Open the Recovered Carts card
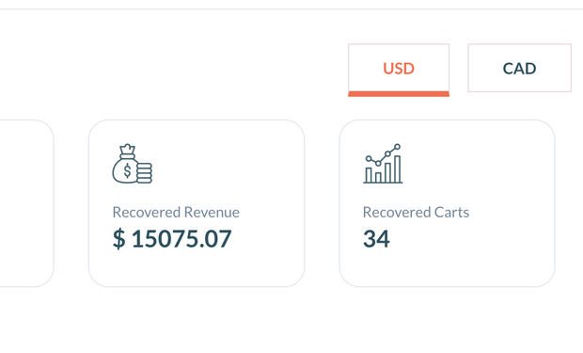The width and height of the screenshot is (583, 353). pyautogui.click(x=447, y=203)
